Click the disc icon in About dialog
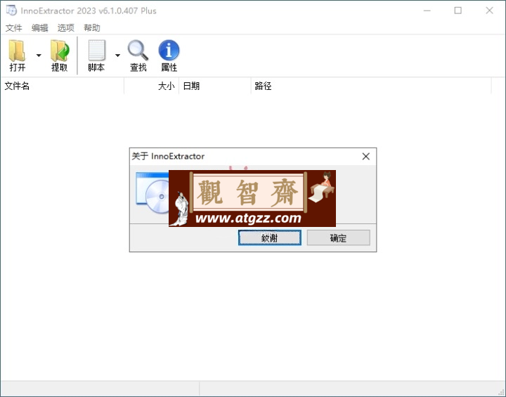The image size is (506, 397). (x=153, y=193)
